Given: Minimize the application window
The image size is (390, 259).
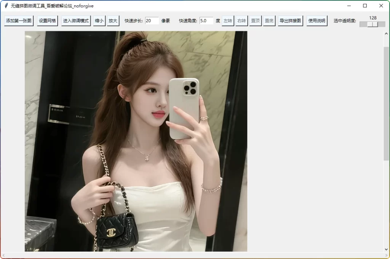Looking at the screenshot, I should [x=348, y=6].
